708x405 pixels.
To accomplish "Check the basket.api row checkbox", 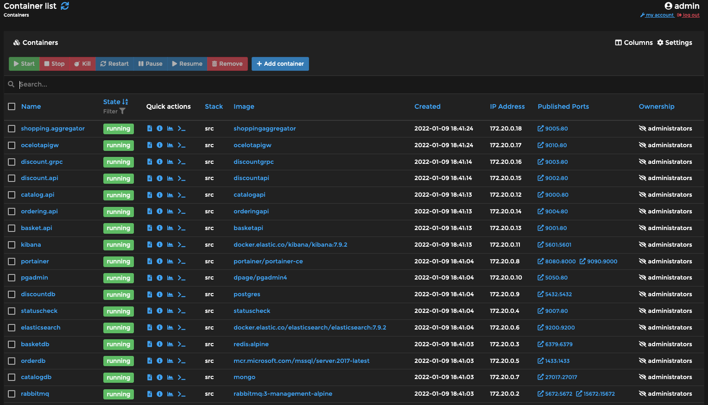I will click(12, 228).
